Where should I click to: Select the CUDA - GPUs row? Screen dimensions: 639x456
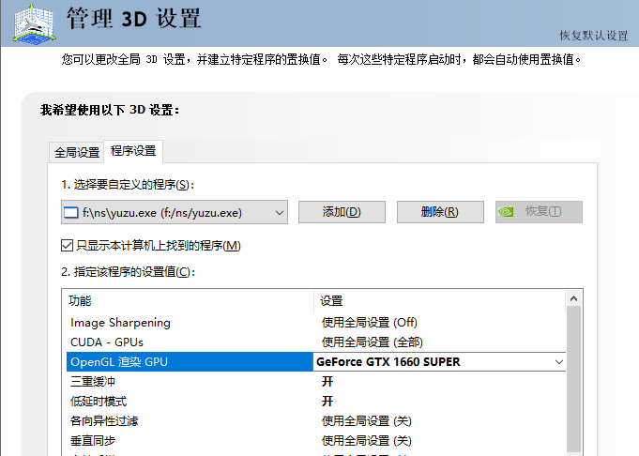(x=316, y=342)
